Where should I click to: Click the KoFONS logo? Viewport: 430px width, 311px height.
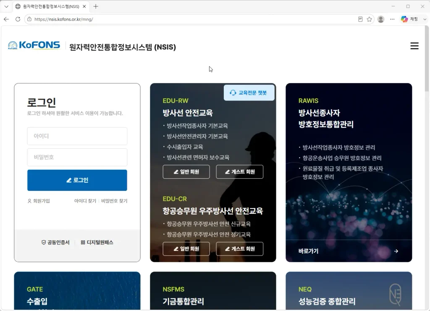pyautogui.click(x=34, y=45)
